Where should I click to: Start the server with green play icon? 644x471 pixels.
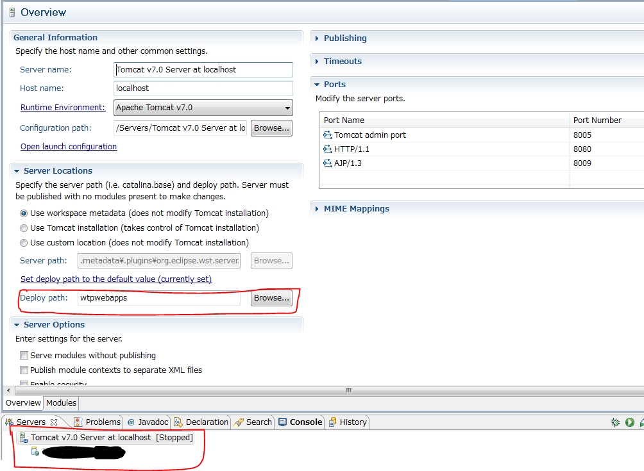pos(630,422)
